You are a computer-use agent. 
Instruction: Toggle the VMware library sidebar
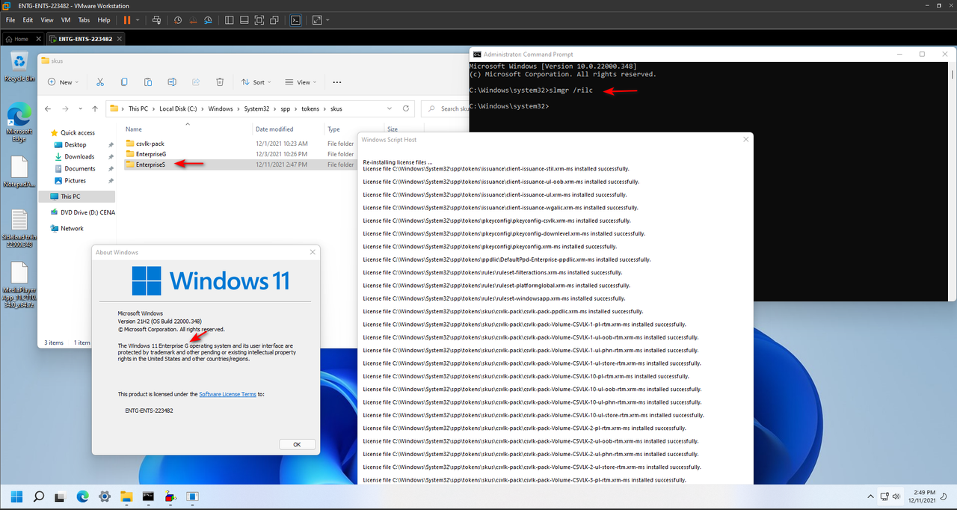(x=230, y=19)
